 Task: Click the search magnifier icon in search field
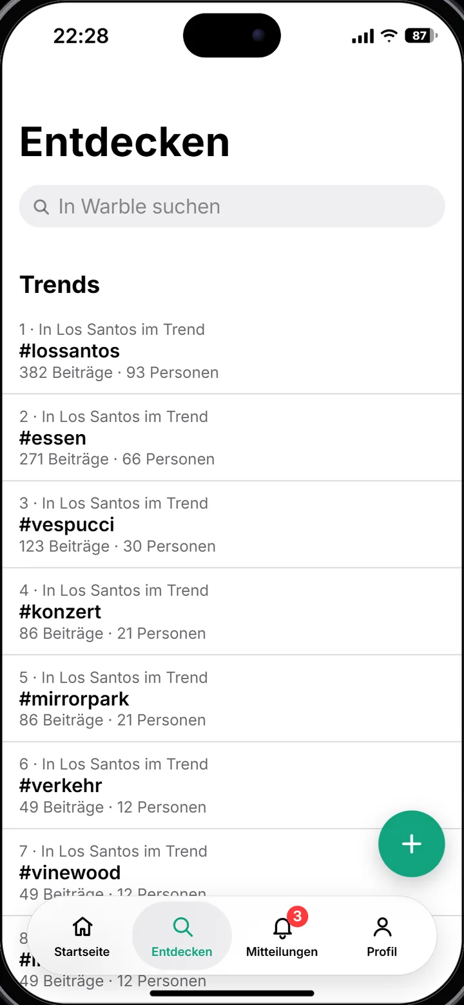(x=41, y=206)
